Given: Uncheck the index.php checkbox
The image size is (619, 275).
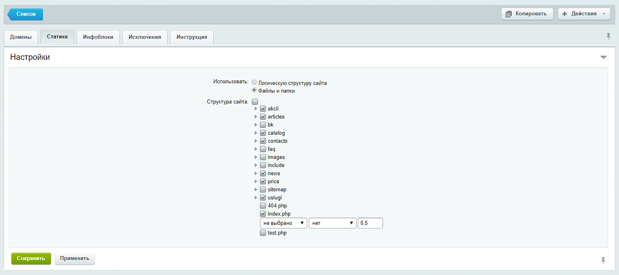Looking at the screenshot, I should click(x=263, y=214).
